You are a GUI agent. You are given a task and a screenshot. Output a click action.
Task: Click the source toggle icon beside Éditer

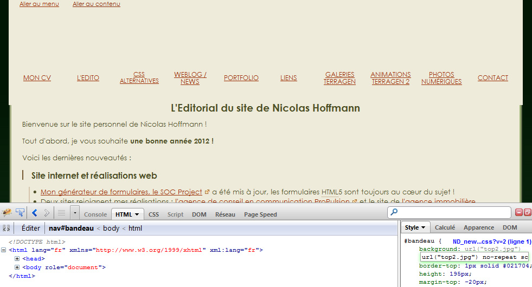coord(7,229)
